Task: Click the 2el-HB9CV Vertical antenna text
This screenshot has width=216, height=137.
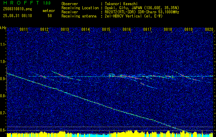Action: coord(133,16)
